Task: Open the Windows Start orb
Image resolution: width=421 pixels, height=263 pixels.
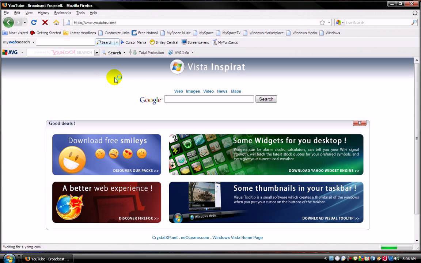Action: pos(9,258)
